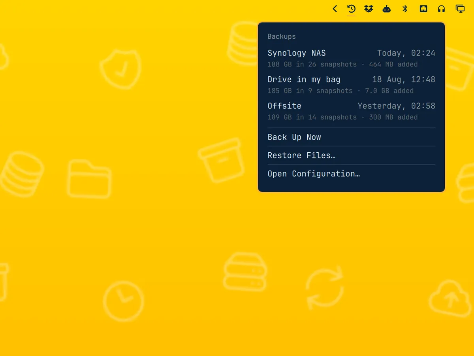474x356 pixels.
Task: Click the 'Synology NAS' backup name
Action: 297,53
